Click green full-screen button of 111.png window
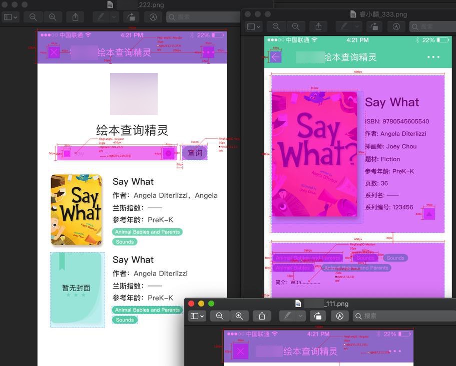 (211, 304)
